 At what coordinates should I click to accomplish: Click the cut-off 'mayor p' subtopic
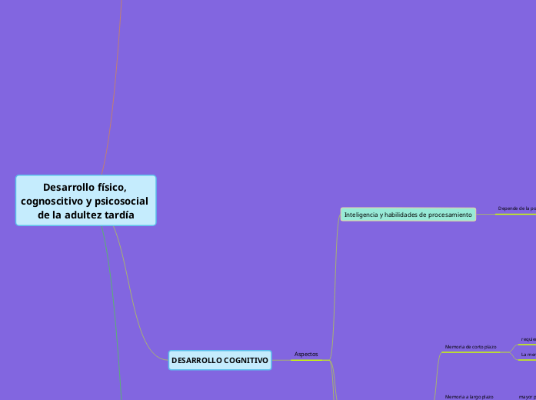[x=527, y=396]
